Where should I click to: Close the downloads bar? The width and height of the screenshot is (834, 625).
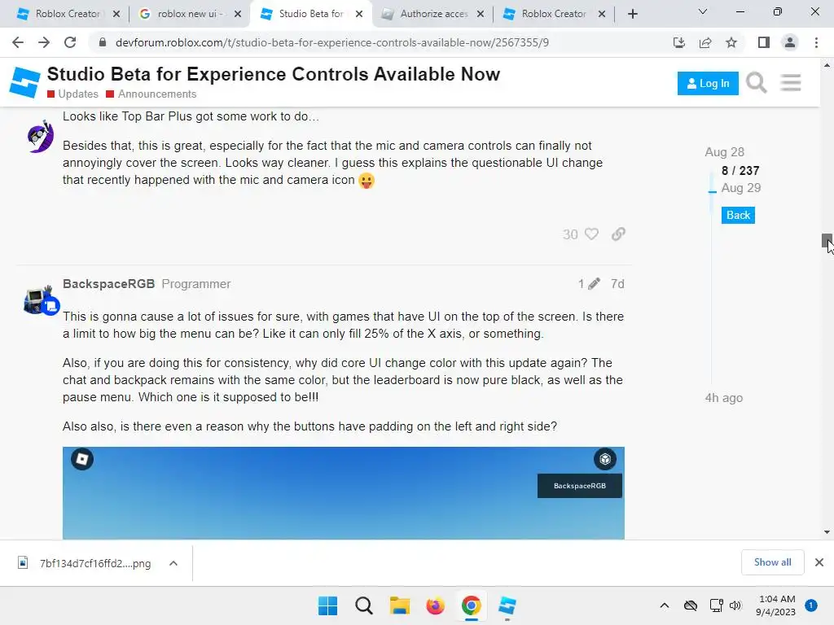[819, 562]
